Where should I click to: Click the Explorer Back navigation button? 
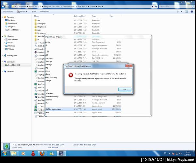[3, 7]
